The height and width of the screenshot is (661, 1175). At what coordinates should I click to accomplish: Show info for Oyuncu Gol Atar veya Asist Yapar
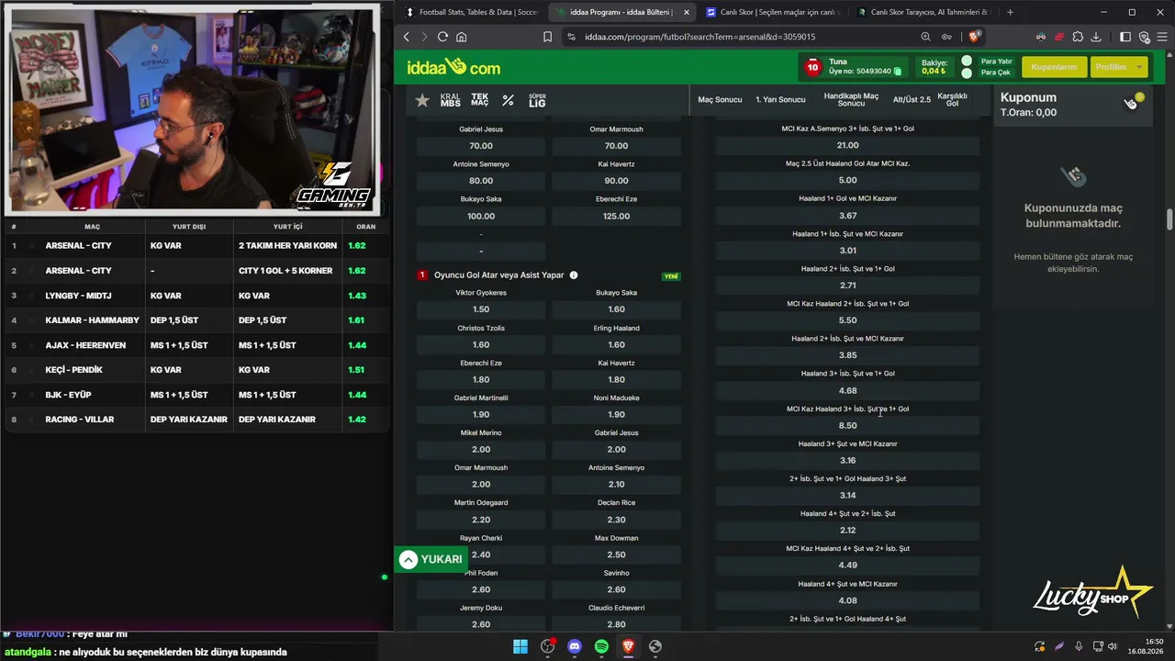coord(574,275)
